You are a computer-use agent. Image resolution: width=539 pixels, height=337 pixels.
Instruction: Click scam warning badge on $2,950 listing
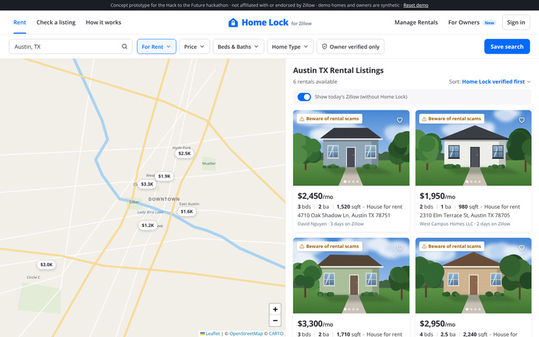tap(451, 246)
